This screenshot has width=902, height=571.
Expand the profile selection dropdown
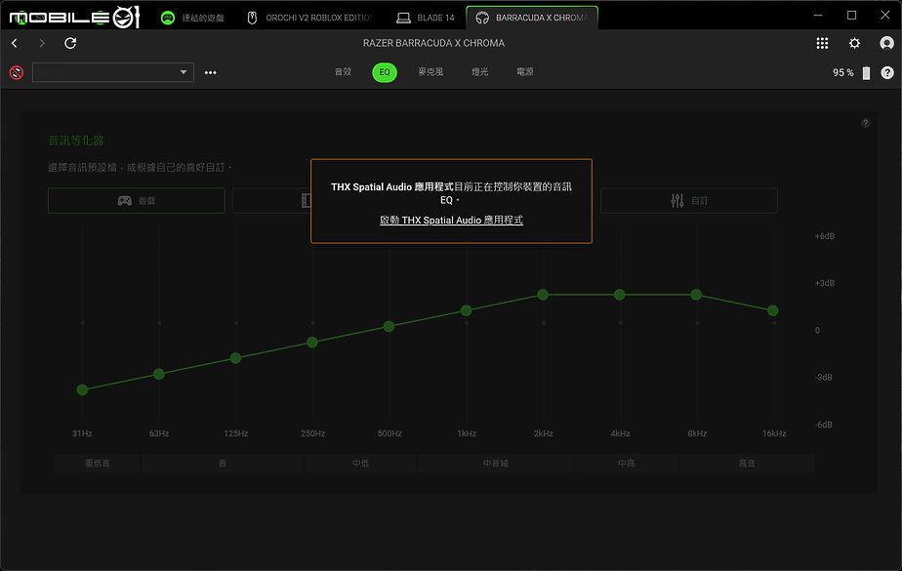(113, 72)
